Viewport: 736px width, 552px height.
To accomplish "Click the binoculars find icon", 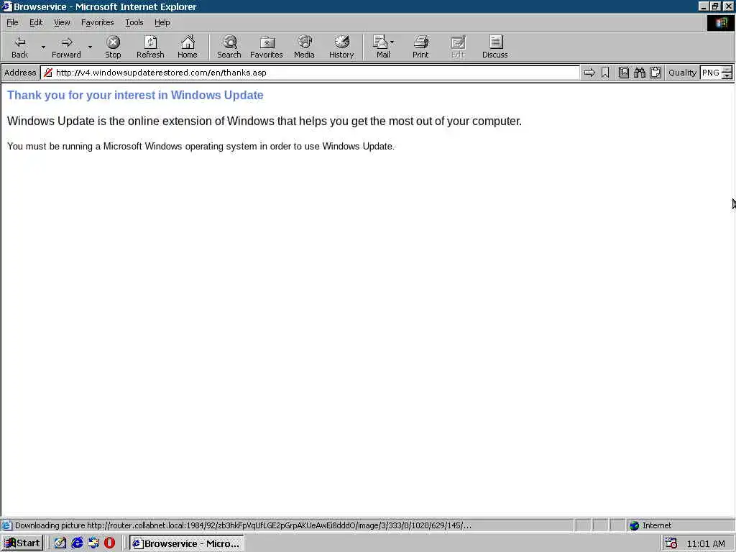I will pos(640,73).
